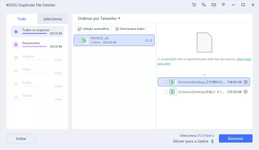Click the Outros grid icon

point(16,97)
